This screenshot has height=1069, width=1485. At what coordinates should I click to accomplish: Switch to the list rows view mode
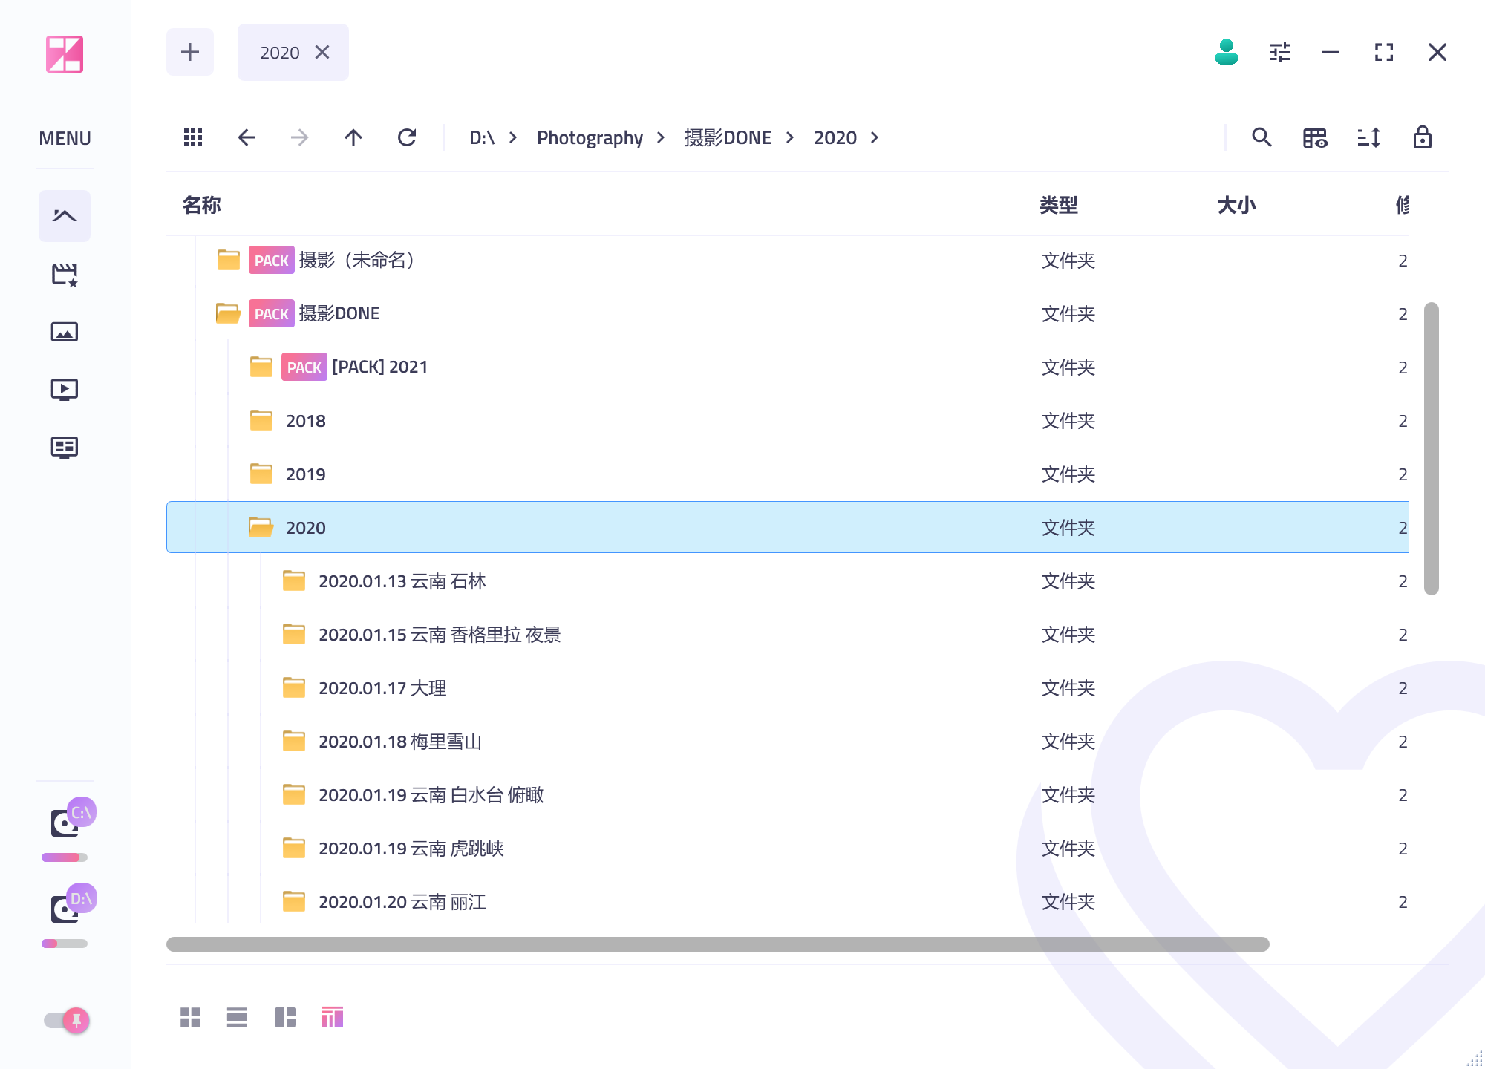[x=237, y=1017]
